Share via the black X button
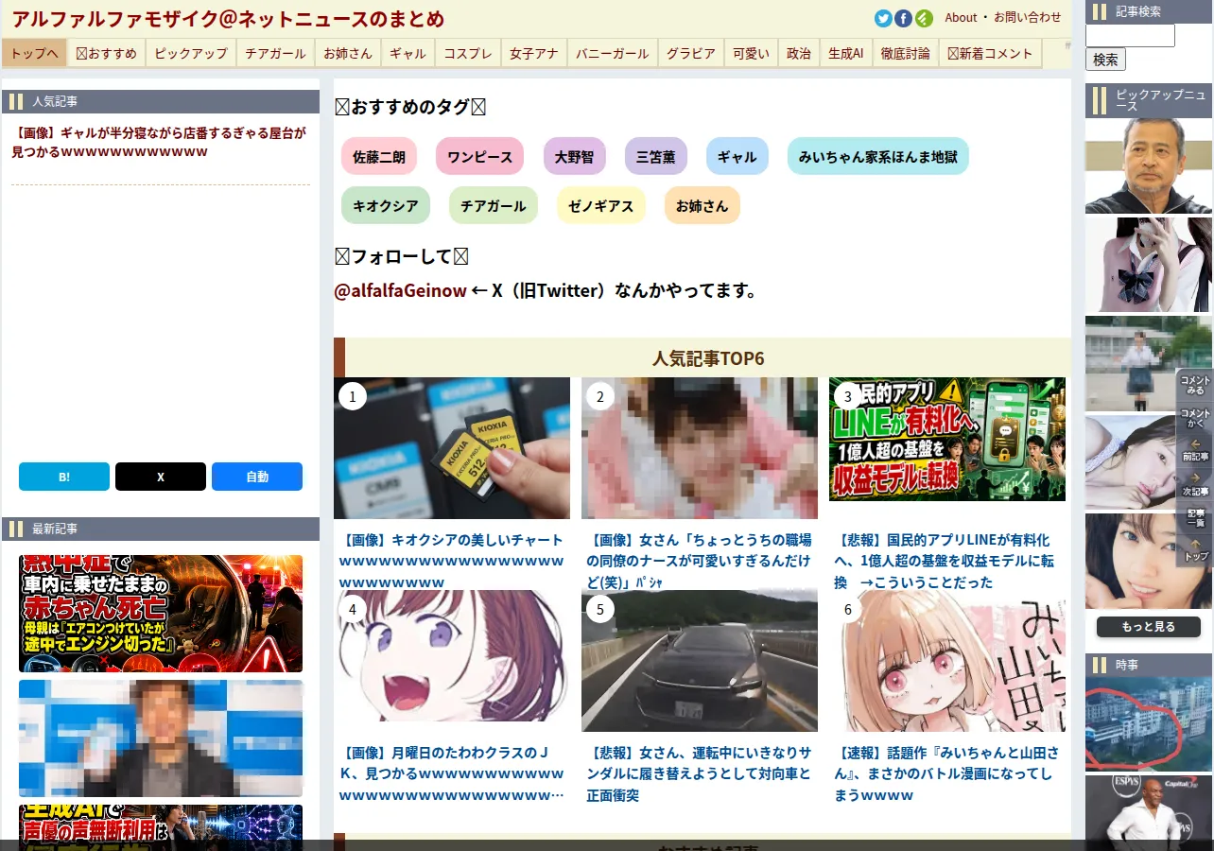The width and height of the screenshot is (1214, 851). pyautogui.click(x=161, y=477)
